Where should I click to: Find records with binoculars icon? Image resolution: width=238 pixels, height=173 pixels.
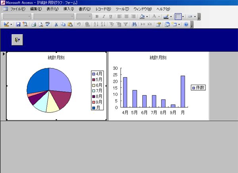134,24
